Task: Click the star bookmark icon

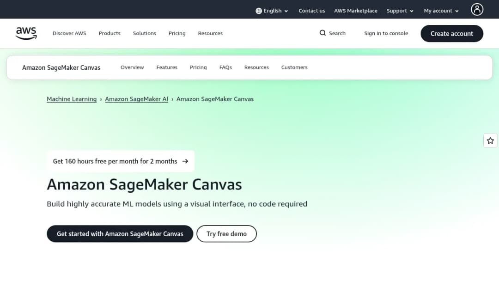Action: pyautogui.click(x=490, y=140)
